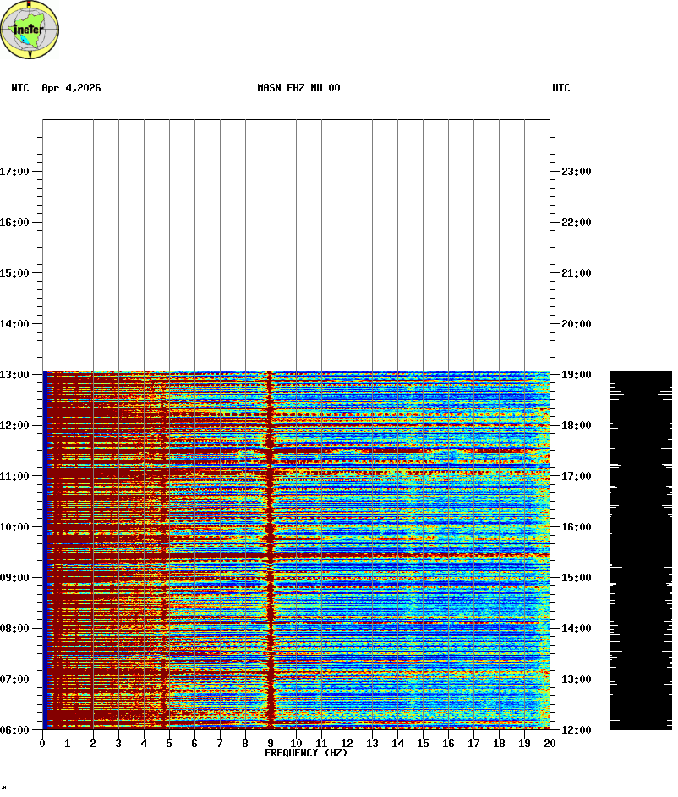
Task: Click the black amplitude panel right of spectrogram
Action: pos(641,550)
